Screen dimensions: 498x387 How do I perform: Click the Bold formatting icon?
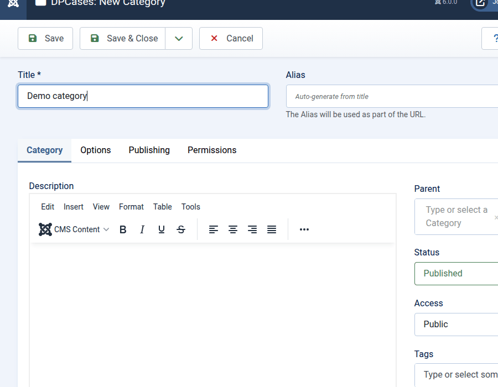[x=123, y=229]
